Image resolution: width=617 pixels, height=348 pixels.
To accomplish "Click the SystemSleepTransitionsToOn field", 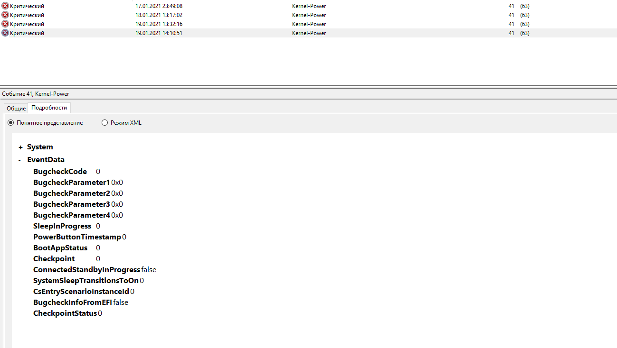I will click(88, 281).
